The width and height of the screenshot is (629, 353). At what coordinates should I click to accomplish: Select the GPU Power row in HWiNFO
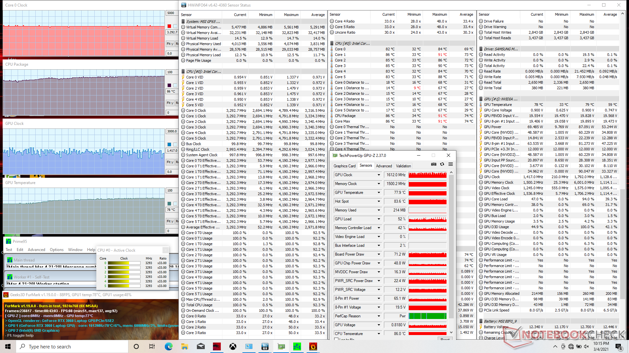[x=548, y=127]
